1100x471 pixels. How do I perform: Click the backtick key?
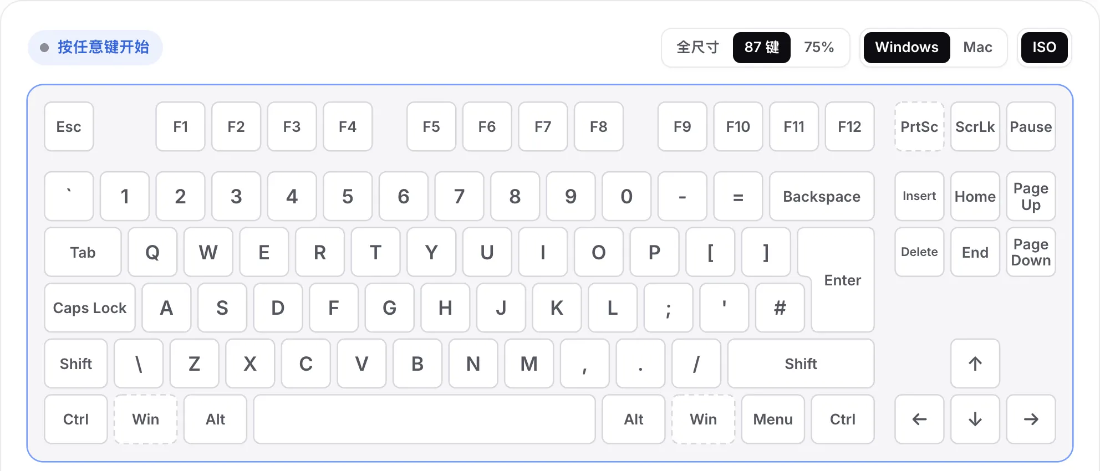pos(69,196)
